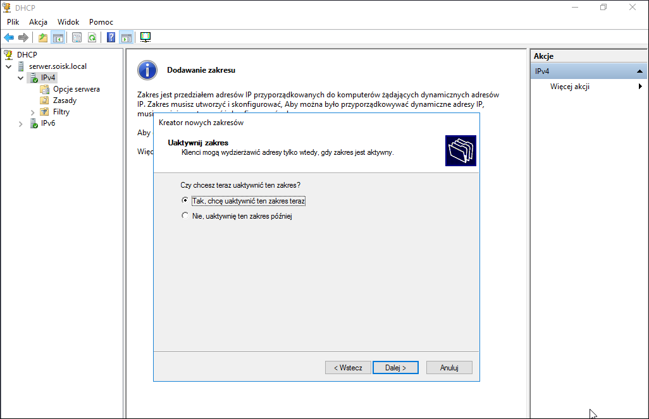Minimize the DHCP window
Screen dimensions: 649x419
575,8
